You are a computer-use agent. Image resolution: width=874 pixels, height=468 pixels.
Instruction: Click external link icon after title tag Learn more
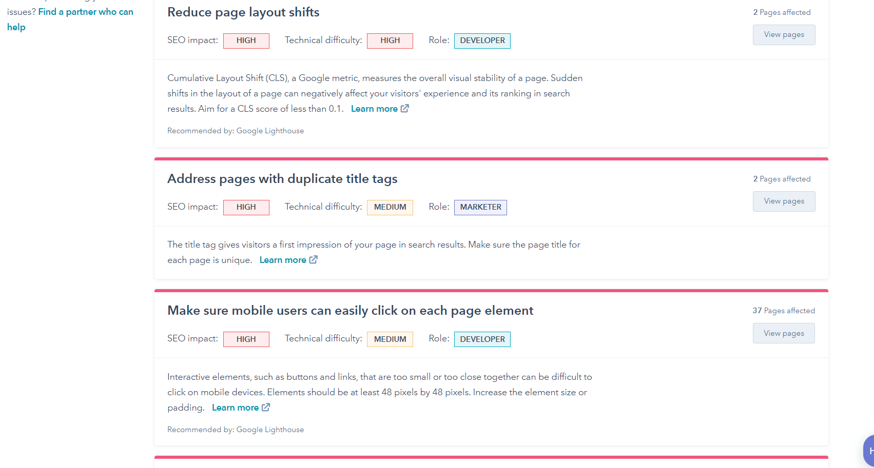coord(314,259)
